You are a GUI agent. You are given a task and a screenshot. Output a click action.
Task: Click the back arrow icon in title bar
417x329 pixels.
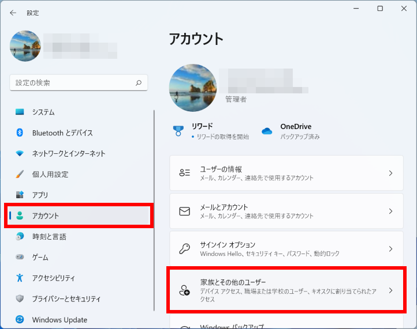click(x=13, y=12)
